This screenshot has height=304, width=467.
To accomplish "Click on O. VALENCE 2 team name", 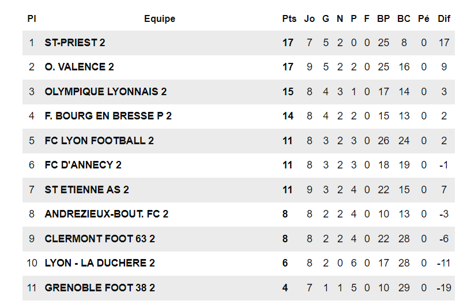I will click(x=79, y=67).
